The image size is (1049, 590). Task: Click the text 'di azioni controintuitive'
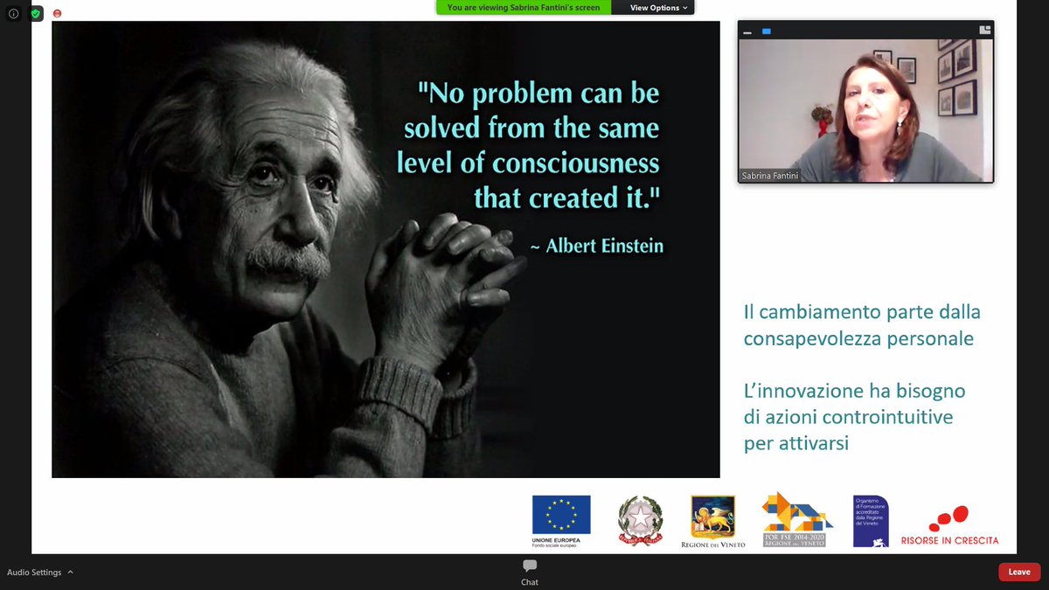click(848, 417)
